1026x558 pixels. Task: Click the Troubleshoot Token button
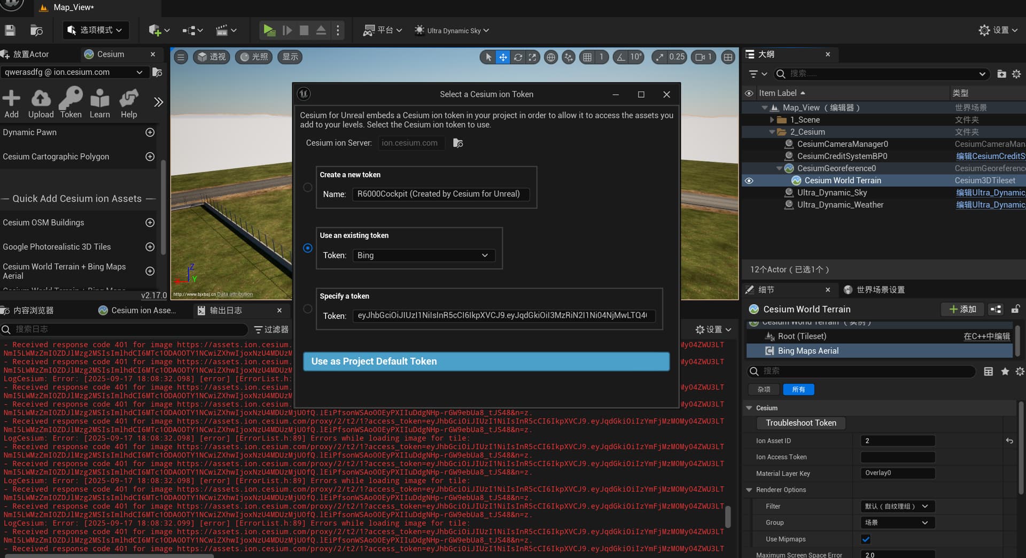(800, 423)
